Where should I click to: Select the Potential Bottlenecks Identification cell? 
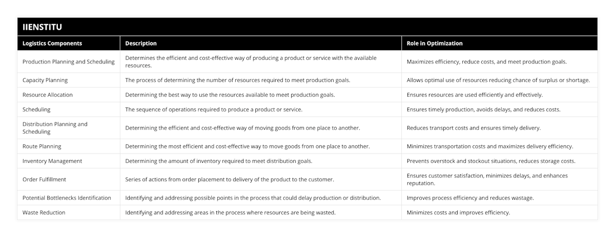pyautogui.click(x=67, y=198)
